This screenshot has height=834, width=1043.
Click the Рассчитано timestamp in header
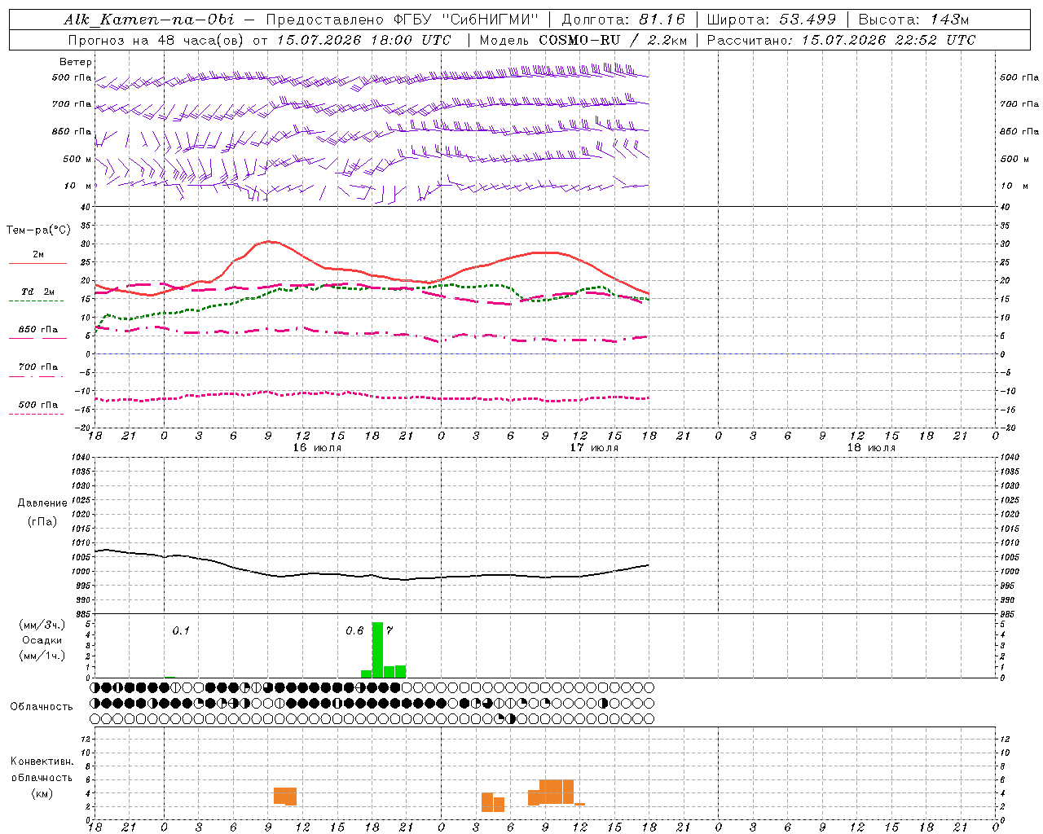[841, 40]
